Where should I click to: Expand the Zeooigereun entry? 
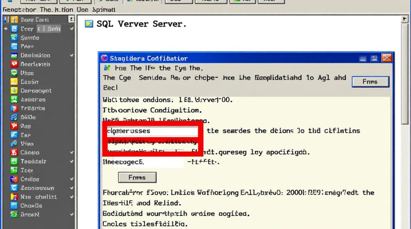tap(71, 188)
